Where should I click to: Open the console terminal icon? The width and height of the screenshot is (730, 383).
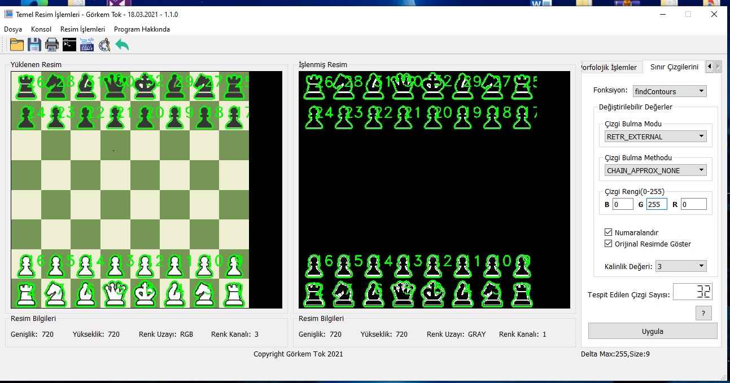click(x=69, y=45)
